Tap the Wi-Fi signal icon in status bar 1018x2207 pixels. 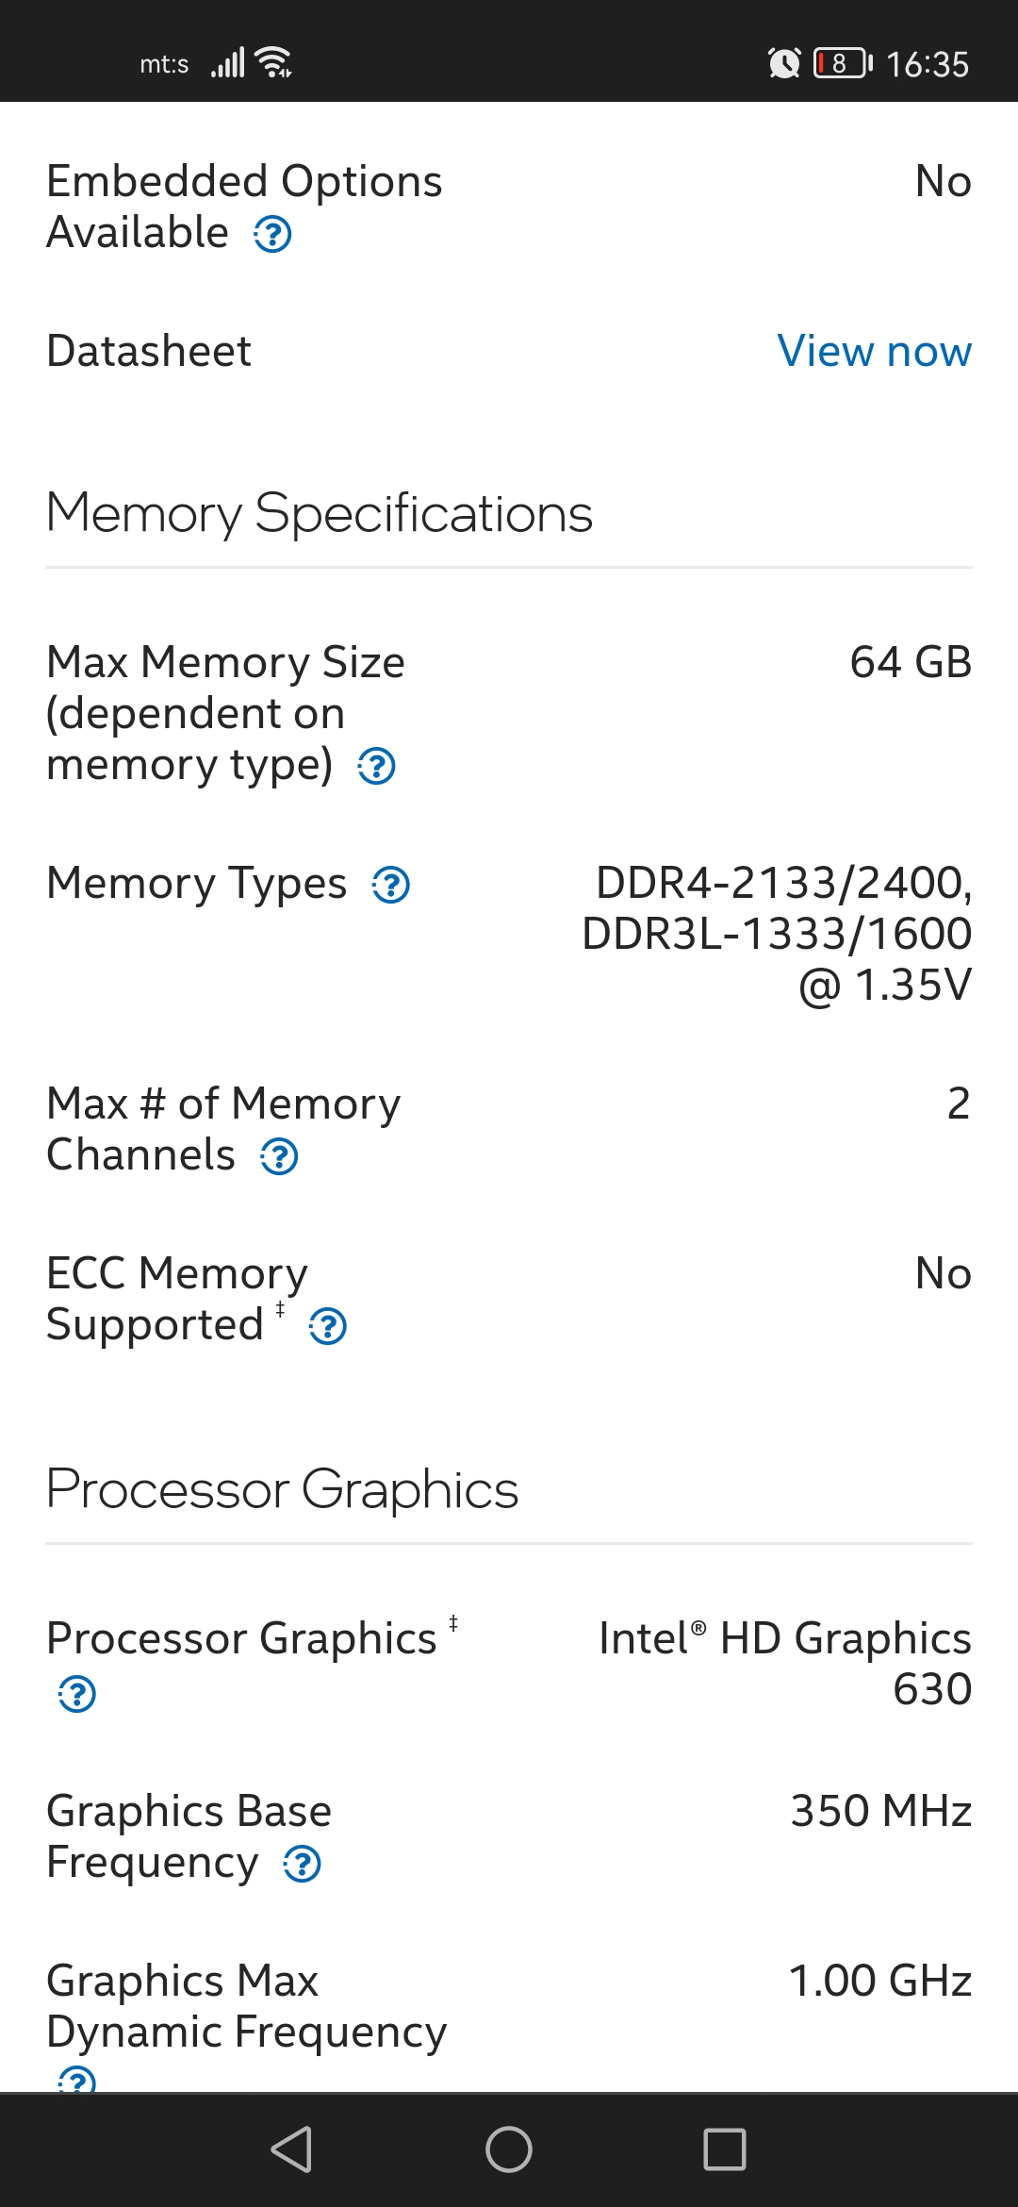click(273, 62)
